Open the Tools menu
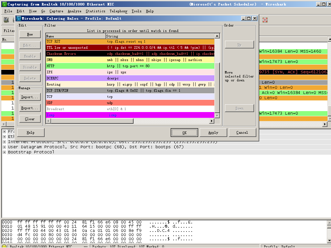This screenshot has height=248, width=331. tap(137, 11)
